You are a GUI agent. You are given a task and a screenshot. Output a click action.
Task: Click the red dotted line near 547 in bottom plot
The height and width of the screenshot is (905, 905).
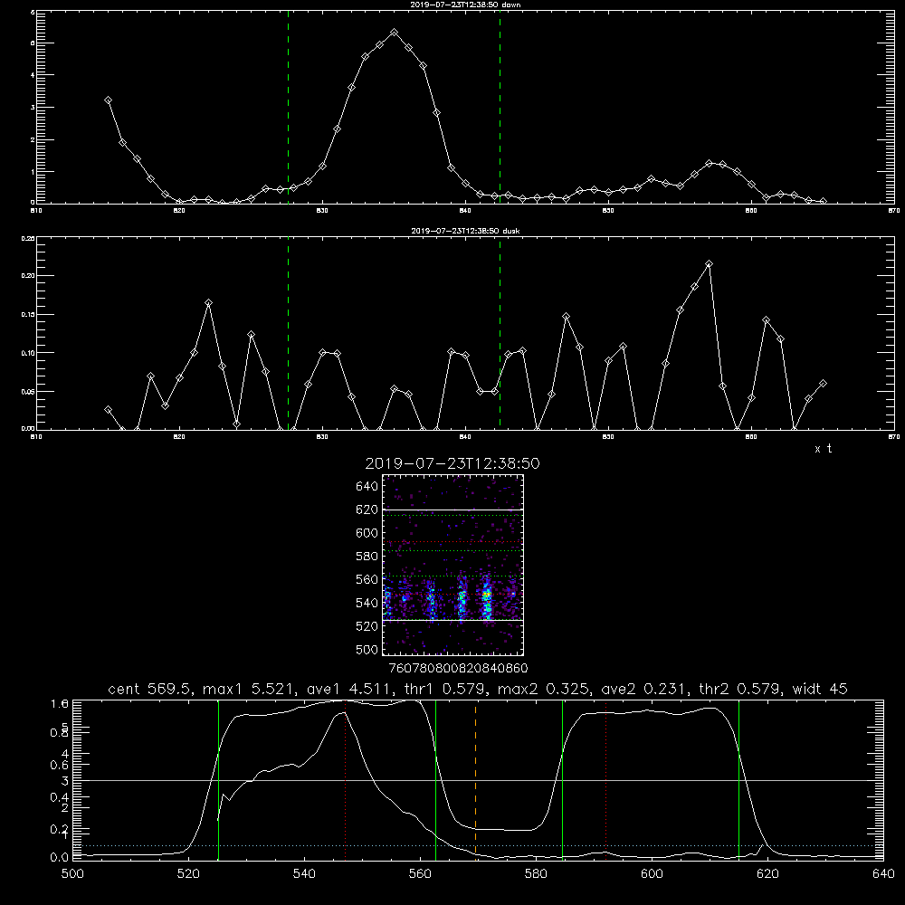pyautogui.click(x=345, y=780)
